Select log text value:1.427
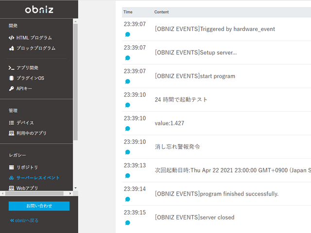 point(170,123)
